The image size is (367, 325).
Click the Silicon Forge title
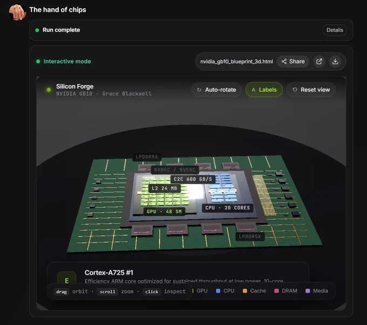(x=74, y=86)
